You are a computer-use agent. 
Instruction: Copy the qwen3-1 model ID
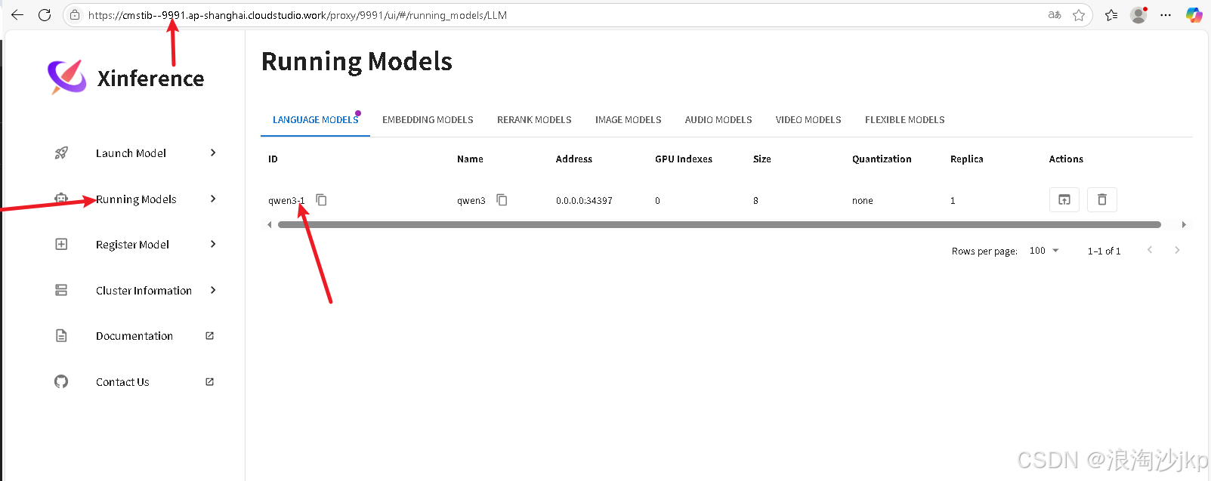pyautogui.click(x=321, y=200)
